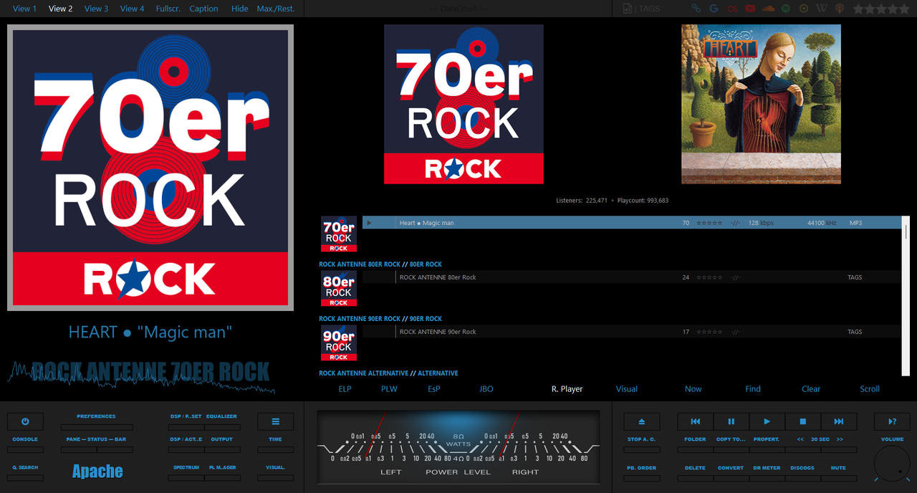
Task: Open the Visual tab
Action: pyautogui.click(x=626, y=389)
